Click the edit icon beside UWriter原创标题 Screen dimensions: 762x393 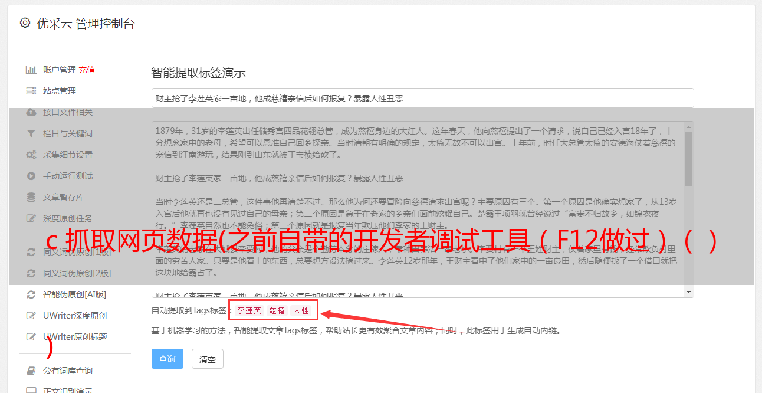(x=31, y=337)
